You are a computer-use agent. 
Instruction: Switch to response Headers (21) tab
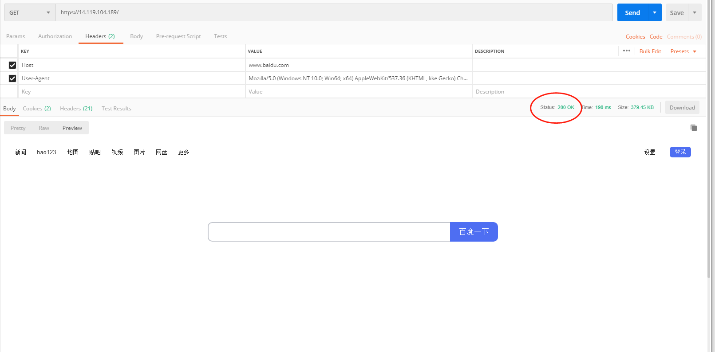(76, 109)
